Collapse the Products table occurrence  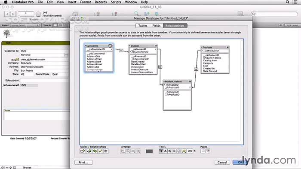(227, 47)
